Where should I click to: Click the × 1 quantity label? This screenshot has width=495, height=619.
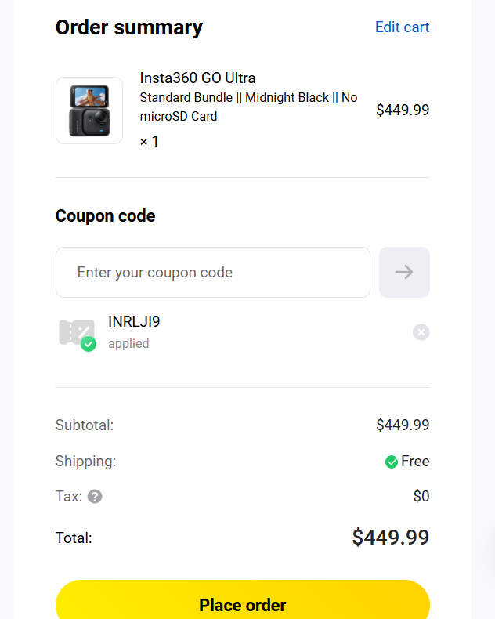(x=149, y=142)
